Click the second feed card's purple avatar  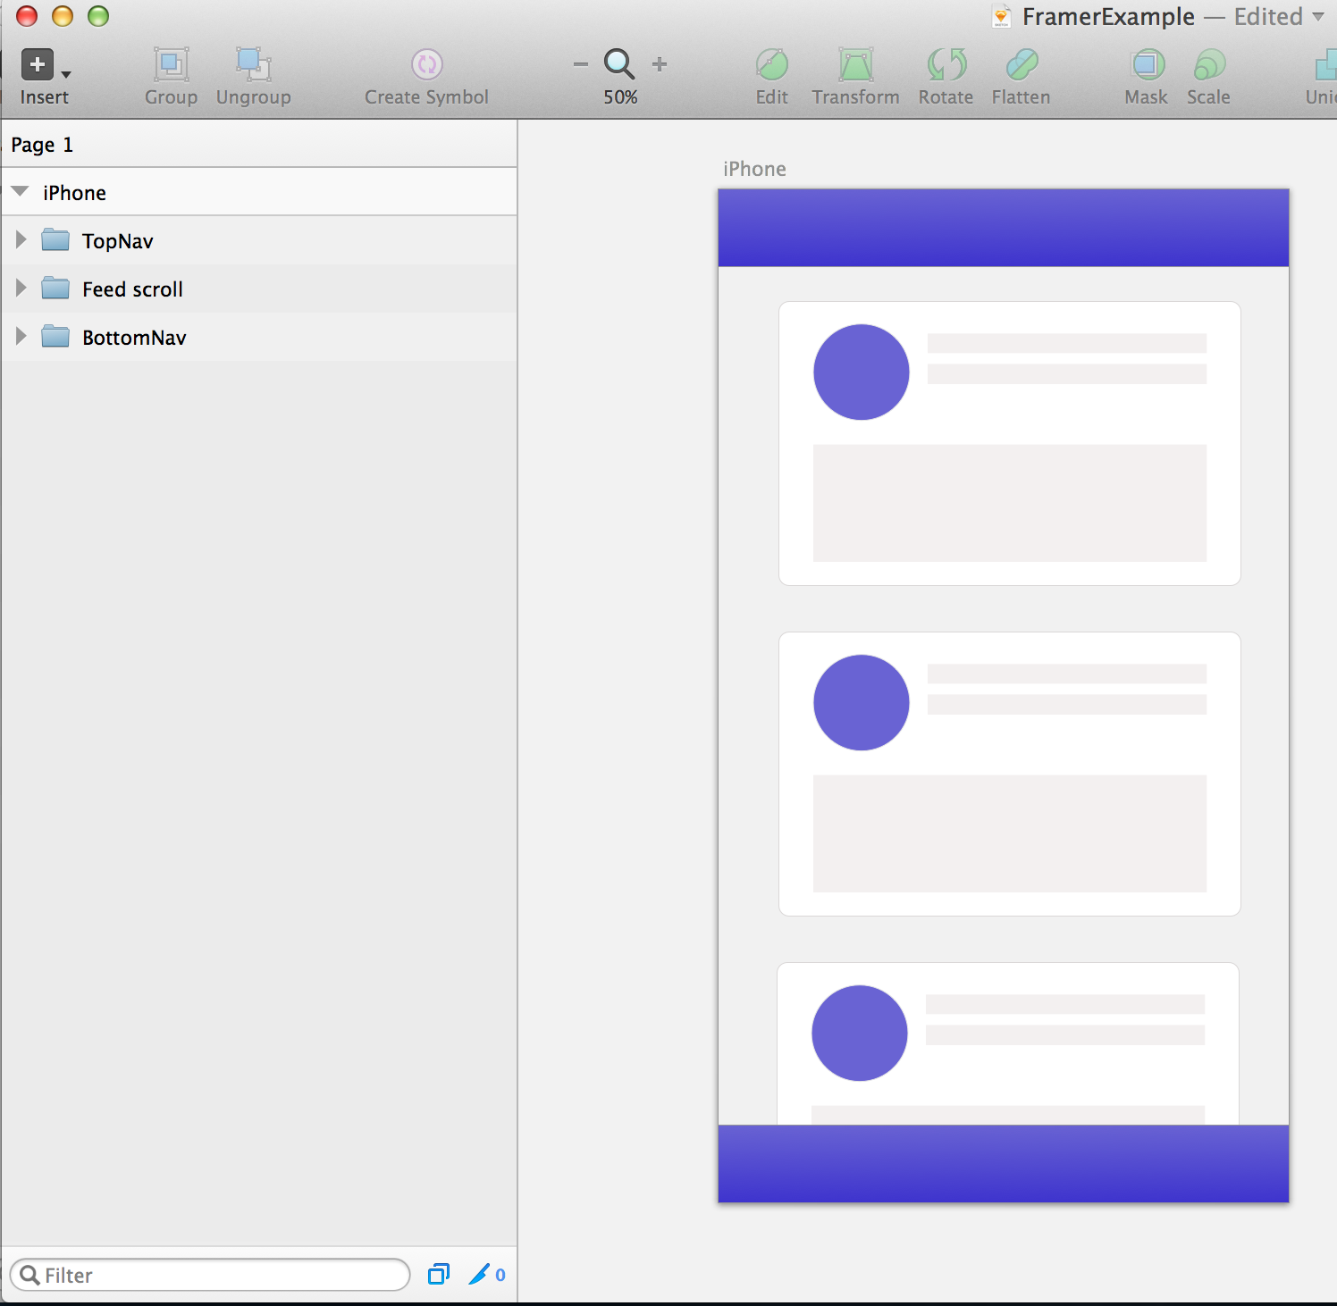click(862, 702)
